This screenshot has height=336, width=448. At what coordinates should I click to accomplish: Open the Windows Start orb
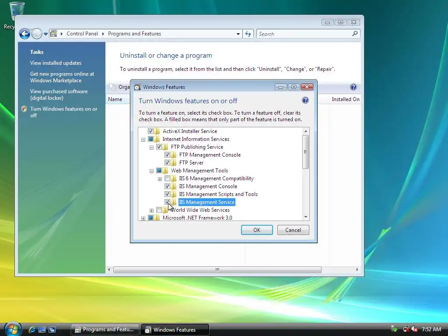pyautogui.click(x=13, y=329)
